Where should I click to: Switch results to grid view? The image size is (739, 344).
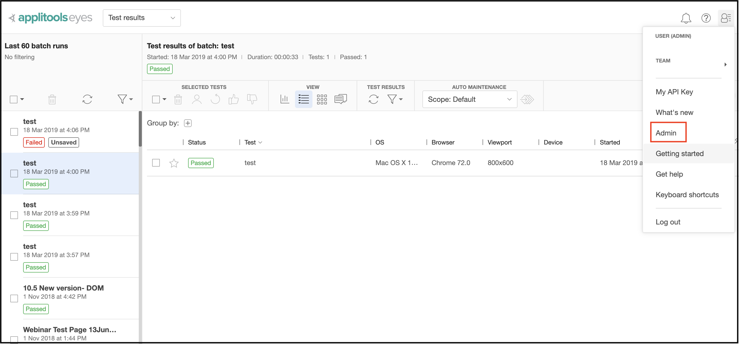point(322,99)
